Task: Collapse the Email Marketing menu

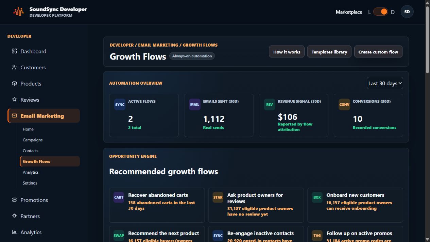Action: click(44, 116)
